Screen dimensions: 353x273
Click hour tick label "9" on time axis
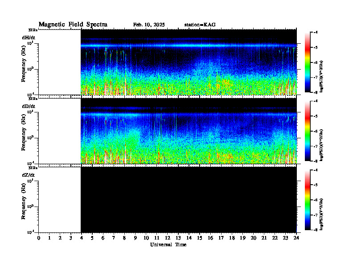135,238
